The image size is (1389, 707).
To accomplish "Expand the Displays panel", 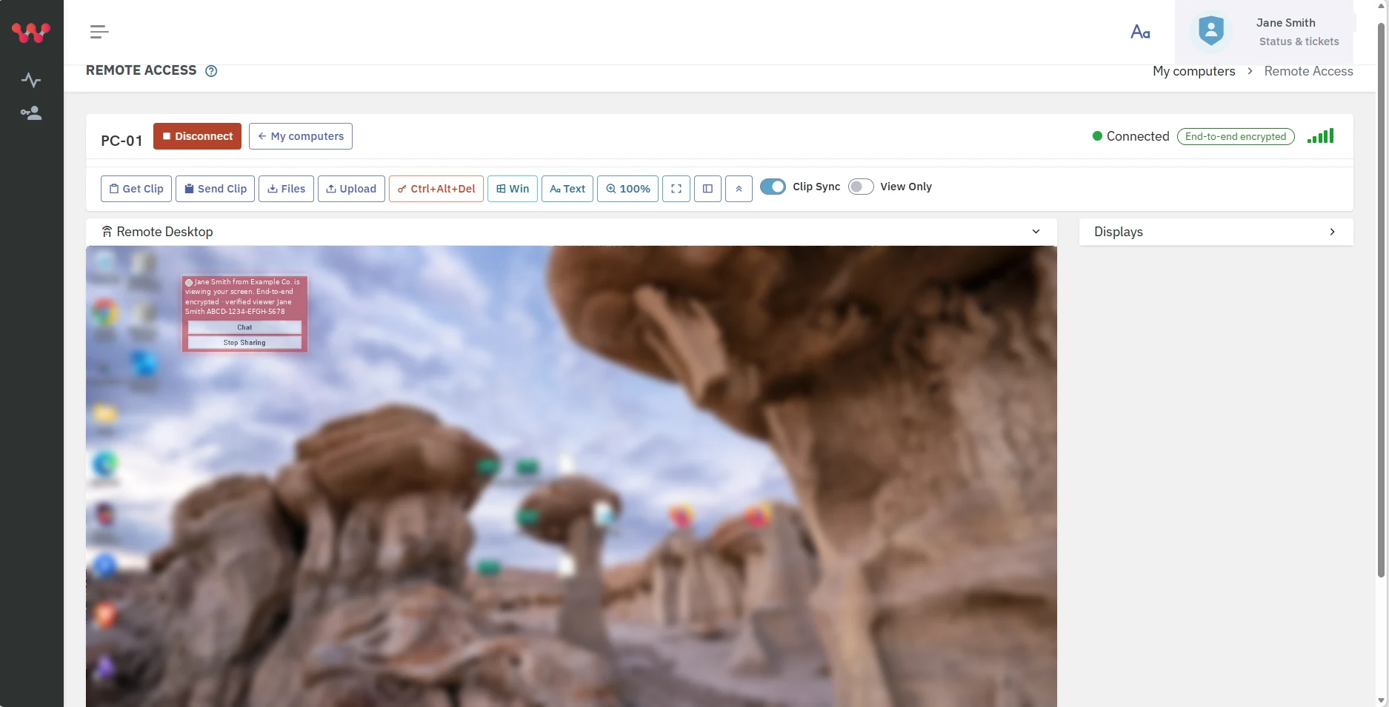I will tap(1216, 232).
